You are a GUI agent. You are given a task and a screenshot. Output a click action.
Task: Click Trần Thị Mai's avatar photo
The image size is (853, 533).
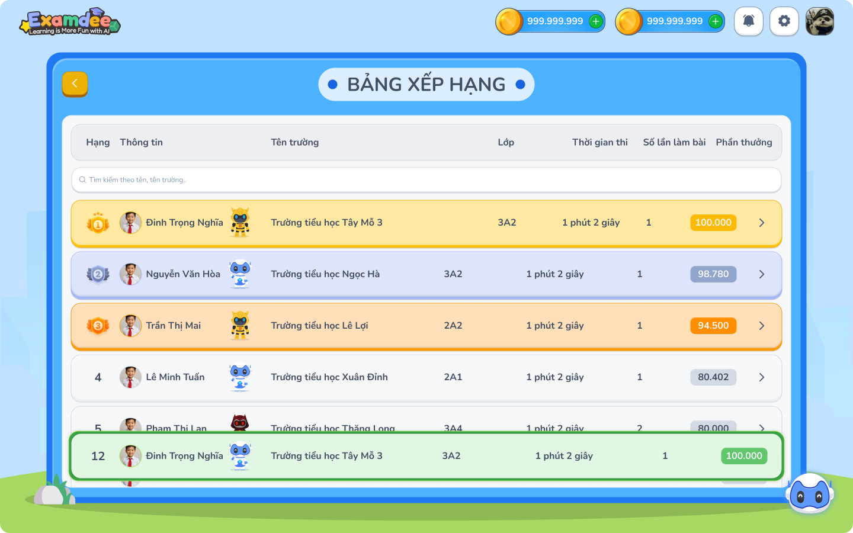[x=130, y=326]
